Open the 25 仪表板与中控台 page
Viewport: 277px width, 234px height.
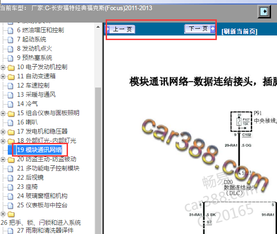point(42,205)
